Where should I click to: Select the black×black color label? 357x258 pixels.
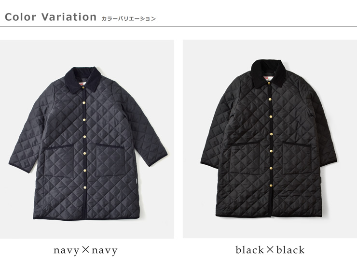pos(270,250)
